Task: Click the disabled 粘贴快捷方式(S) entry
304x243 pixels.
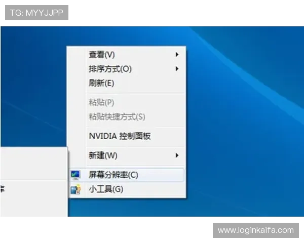Action: pos(117,116)
